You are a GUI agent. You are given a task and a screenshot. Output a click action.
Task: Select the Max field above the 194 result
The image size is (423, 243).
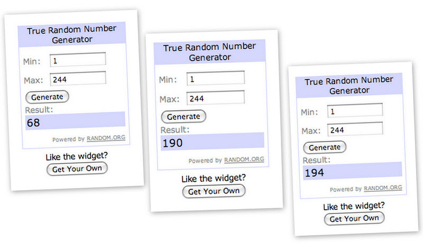click(x=355, y=129)
